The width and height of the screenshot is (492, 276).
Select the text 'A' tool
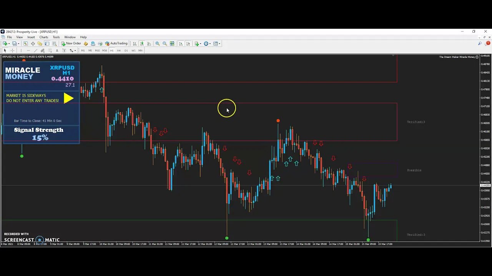(x=57, y=51)
